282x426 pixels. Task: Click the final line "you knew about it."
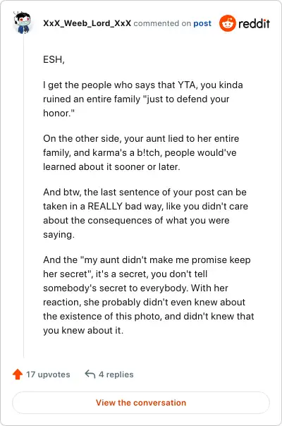(x=83, y=330)
